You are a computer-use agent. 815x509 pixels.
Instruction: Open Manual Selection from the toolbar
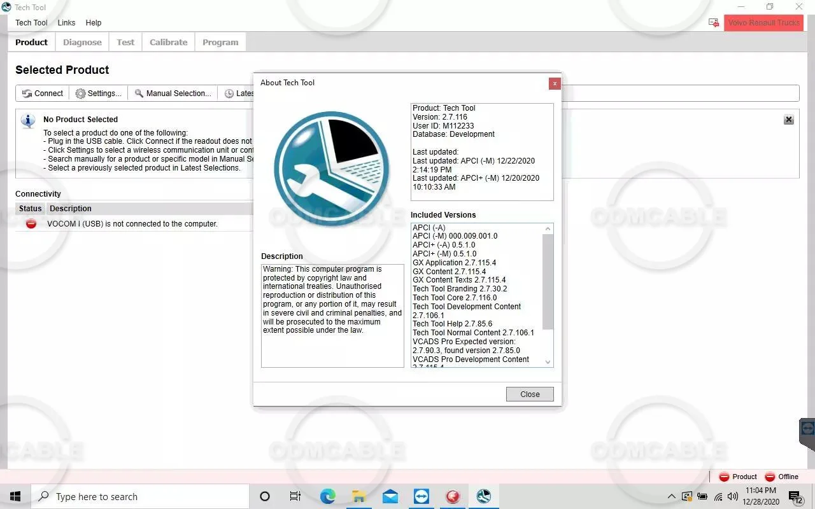(173, 94)
